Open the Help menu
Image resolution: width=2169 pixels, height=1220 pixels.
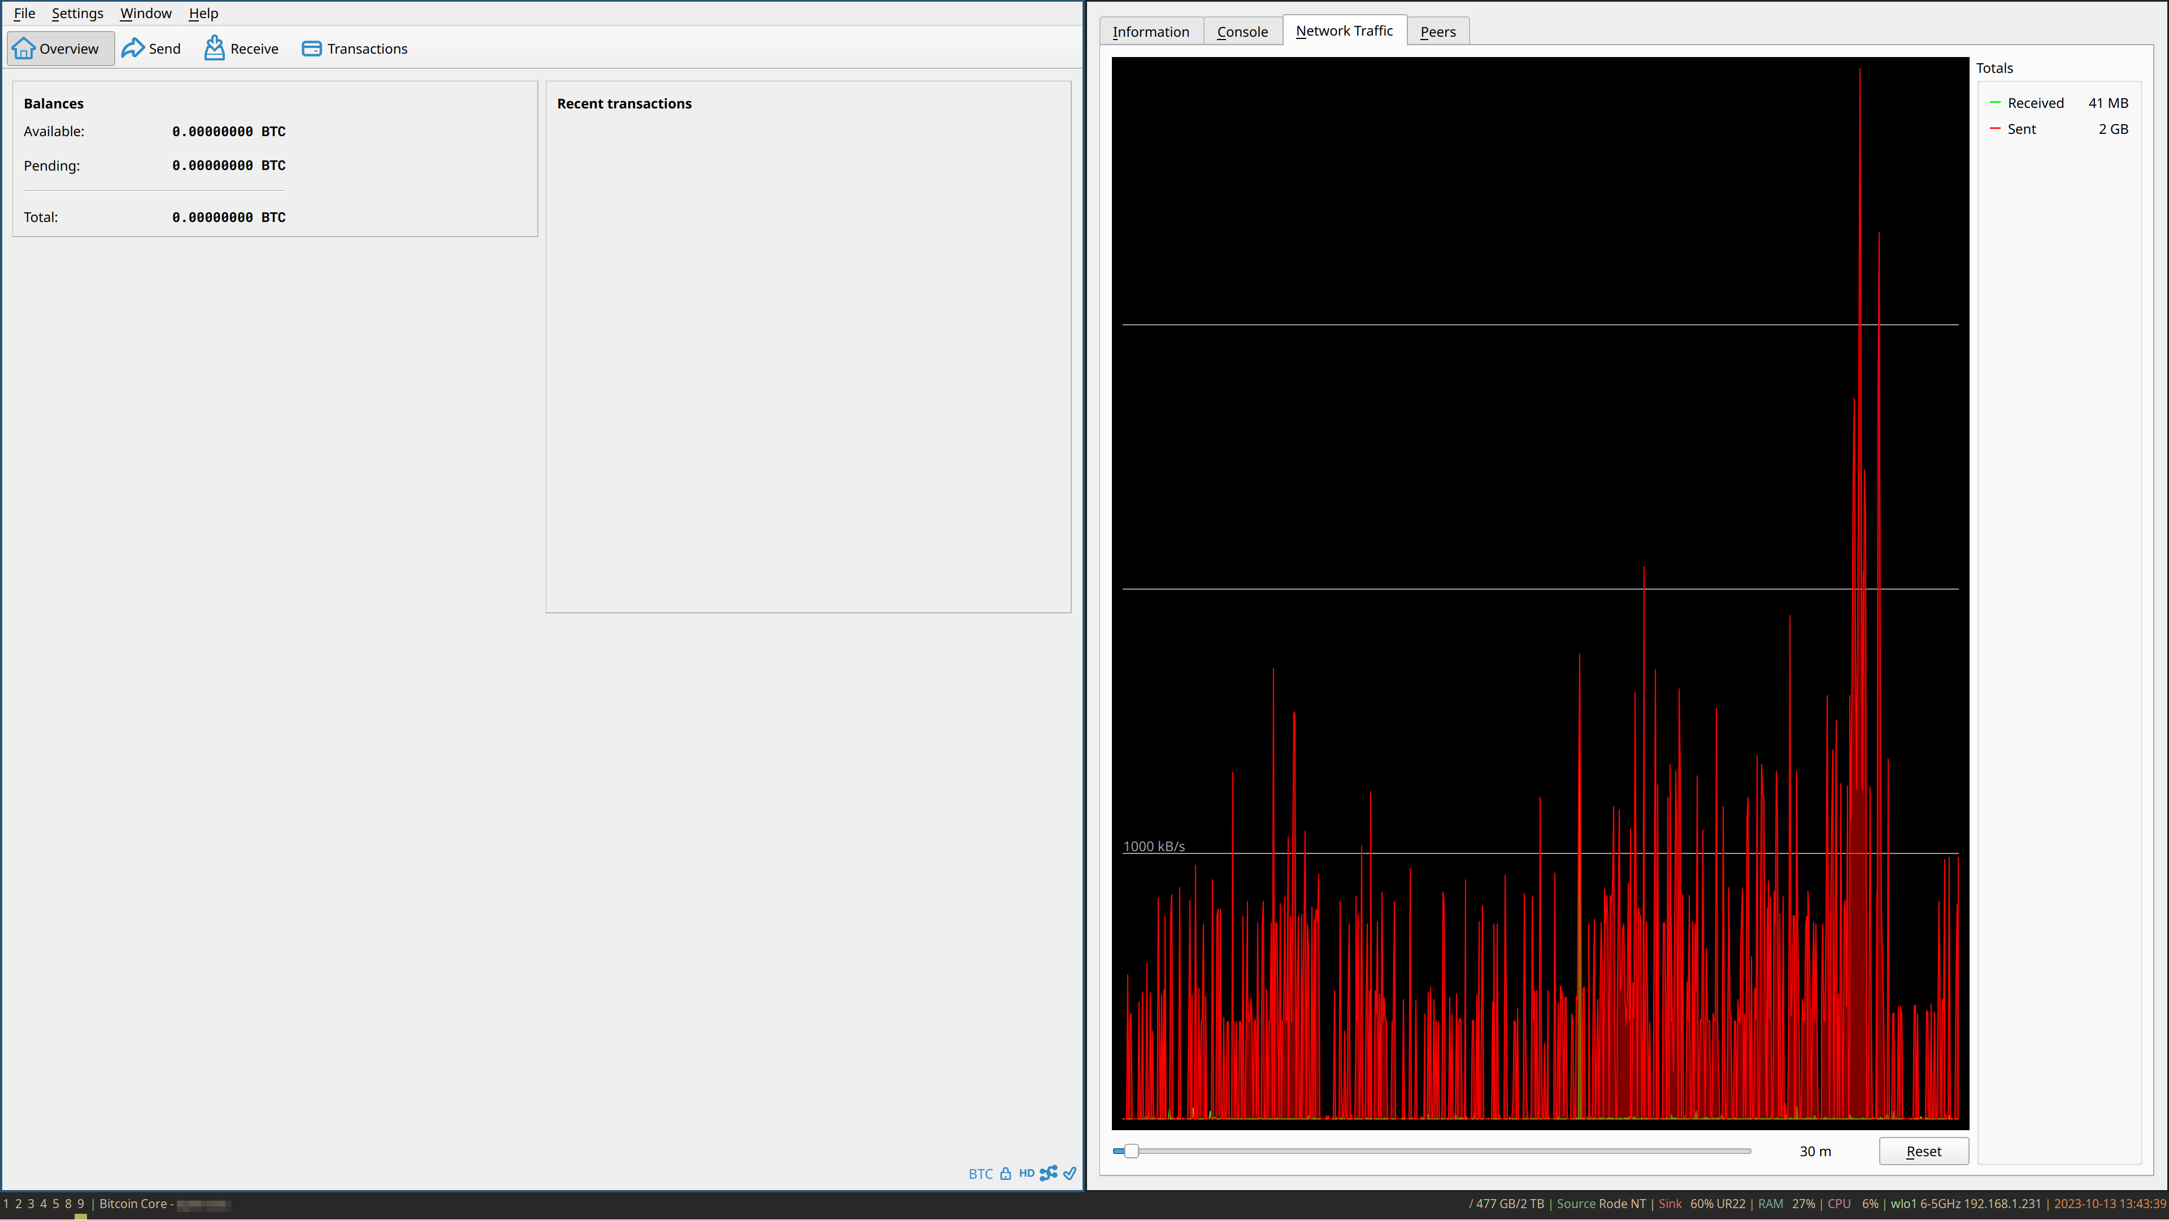[x=203, y=12]
